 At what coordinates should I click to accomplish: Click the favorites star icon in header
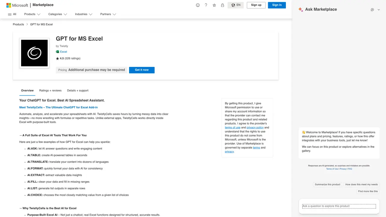point(214,5)
